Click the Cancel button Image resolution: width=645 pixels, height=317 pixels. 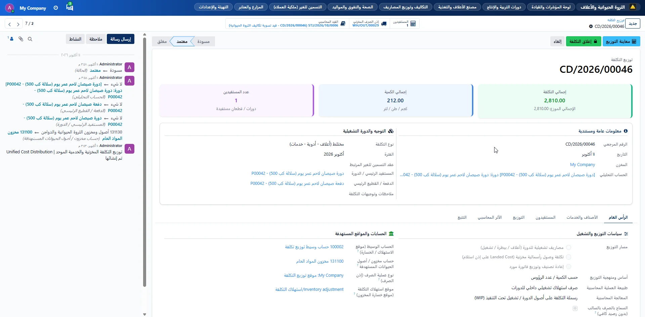pos(558,41)
